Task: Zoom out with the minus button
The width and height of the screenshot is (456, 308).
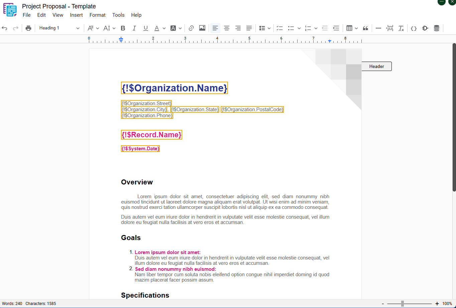Action: click(x=383, y=304)
